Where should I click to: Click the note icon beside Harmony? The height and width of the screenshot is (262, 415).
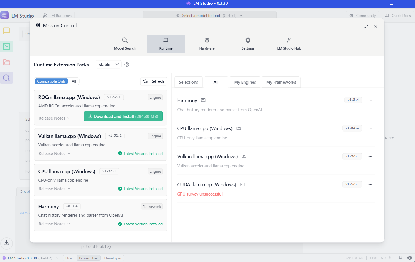click(203, 100)
